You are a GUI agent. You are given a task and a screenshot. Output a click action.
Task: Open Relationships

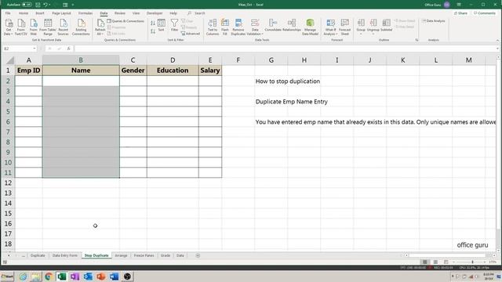pos(292,26)
